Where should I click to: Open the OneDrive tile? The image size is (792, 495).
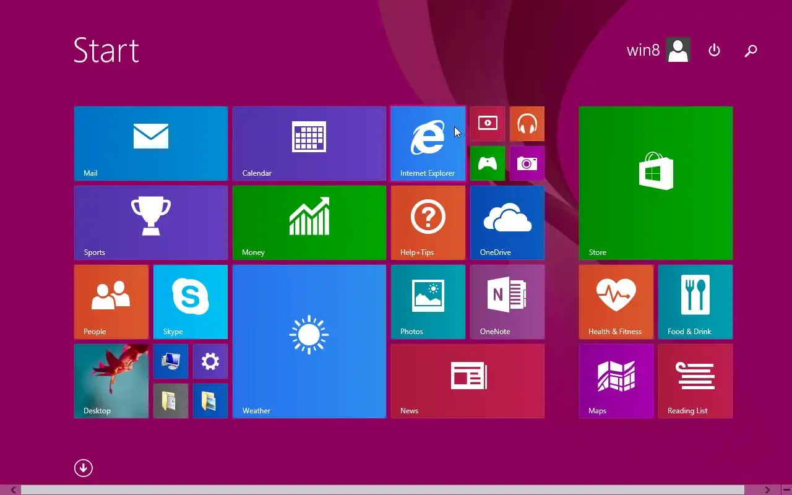(x=507, y=223)
